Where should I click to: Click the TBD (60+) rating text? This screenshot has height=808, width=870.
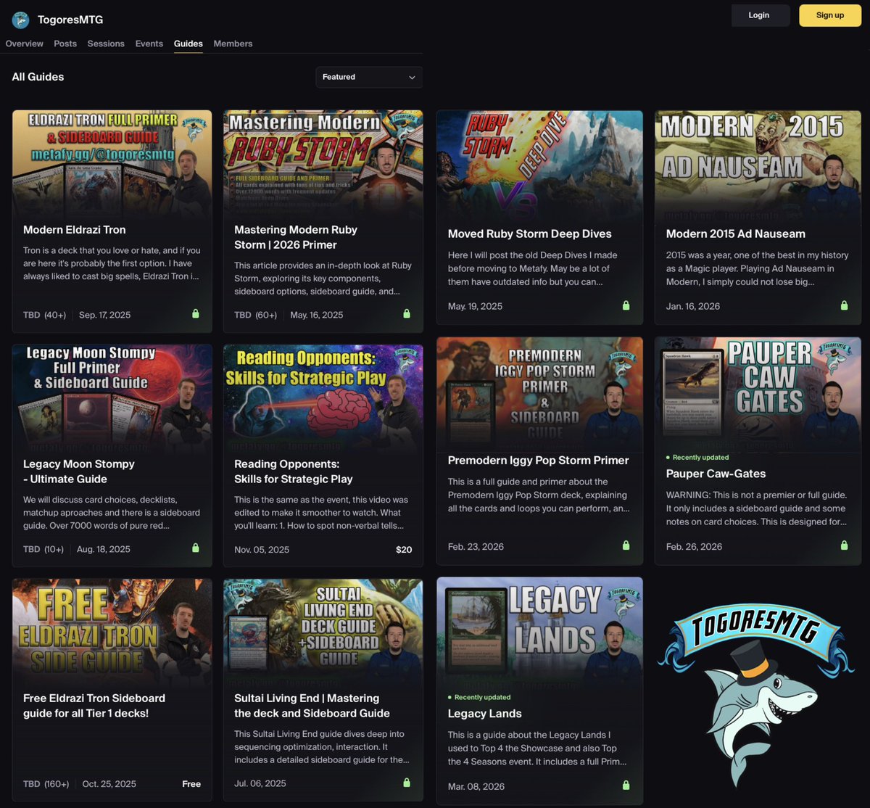pyautogui.click(x=257, y=315)
